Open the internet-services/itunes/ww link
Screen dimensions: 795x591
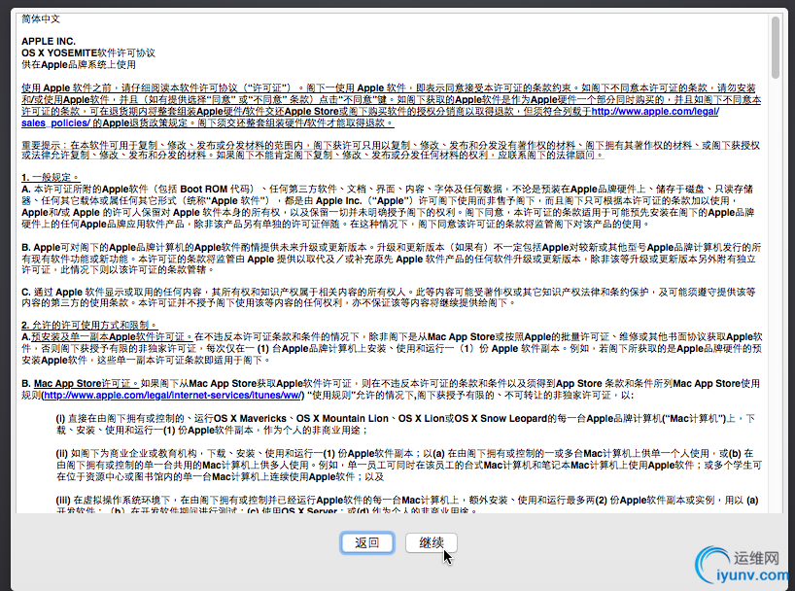pos(173,395)
